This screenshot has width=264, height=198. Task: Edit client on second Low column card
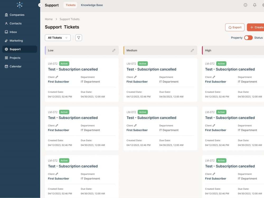point(57,125)
